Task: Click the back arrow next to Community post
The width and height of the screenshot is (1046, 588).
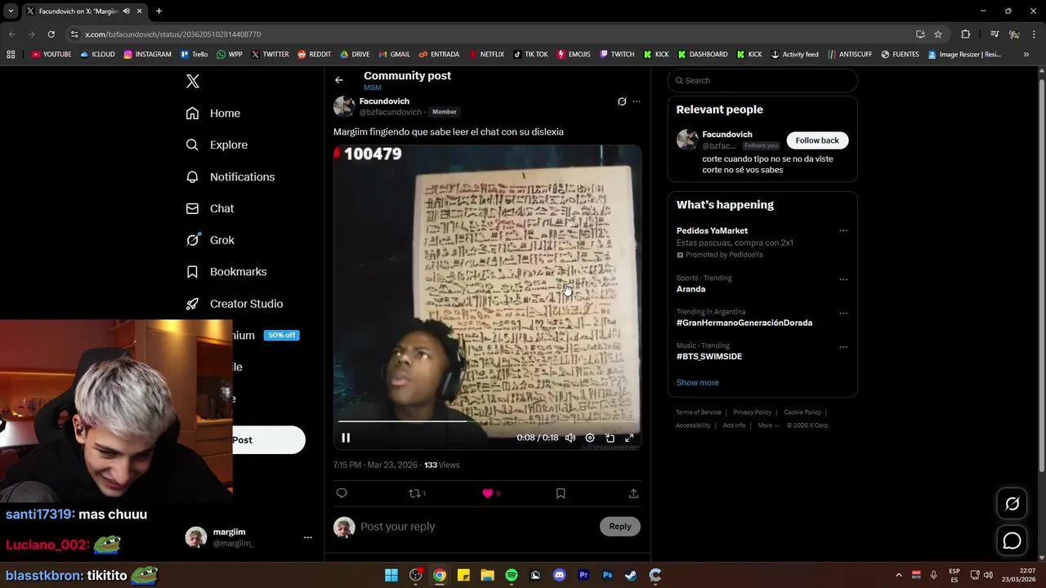Action: click(x=339, y=80)
